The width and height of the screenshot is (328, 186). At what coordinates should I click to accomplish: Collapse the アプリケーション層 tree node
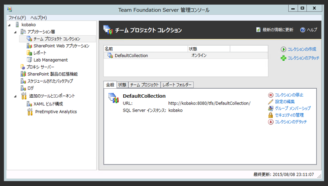click(15, 32)
